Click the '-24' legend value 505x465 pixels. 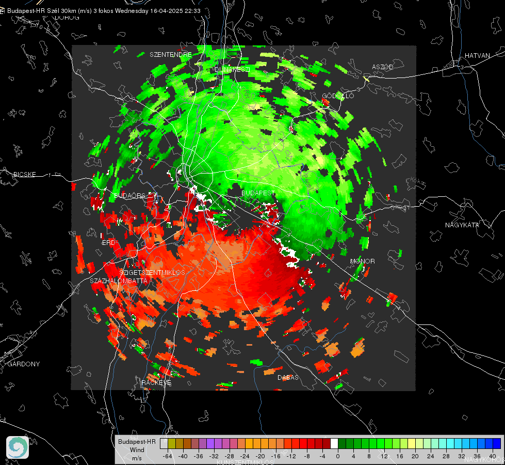245,456
